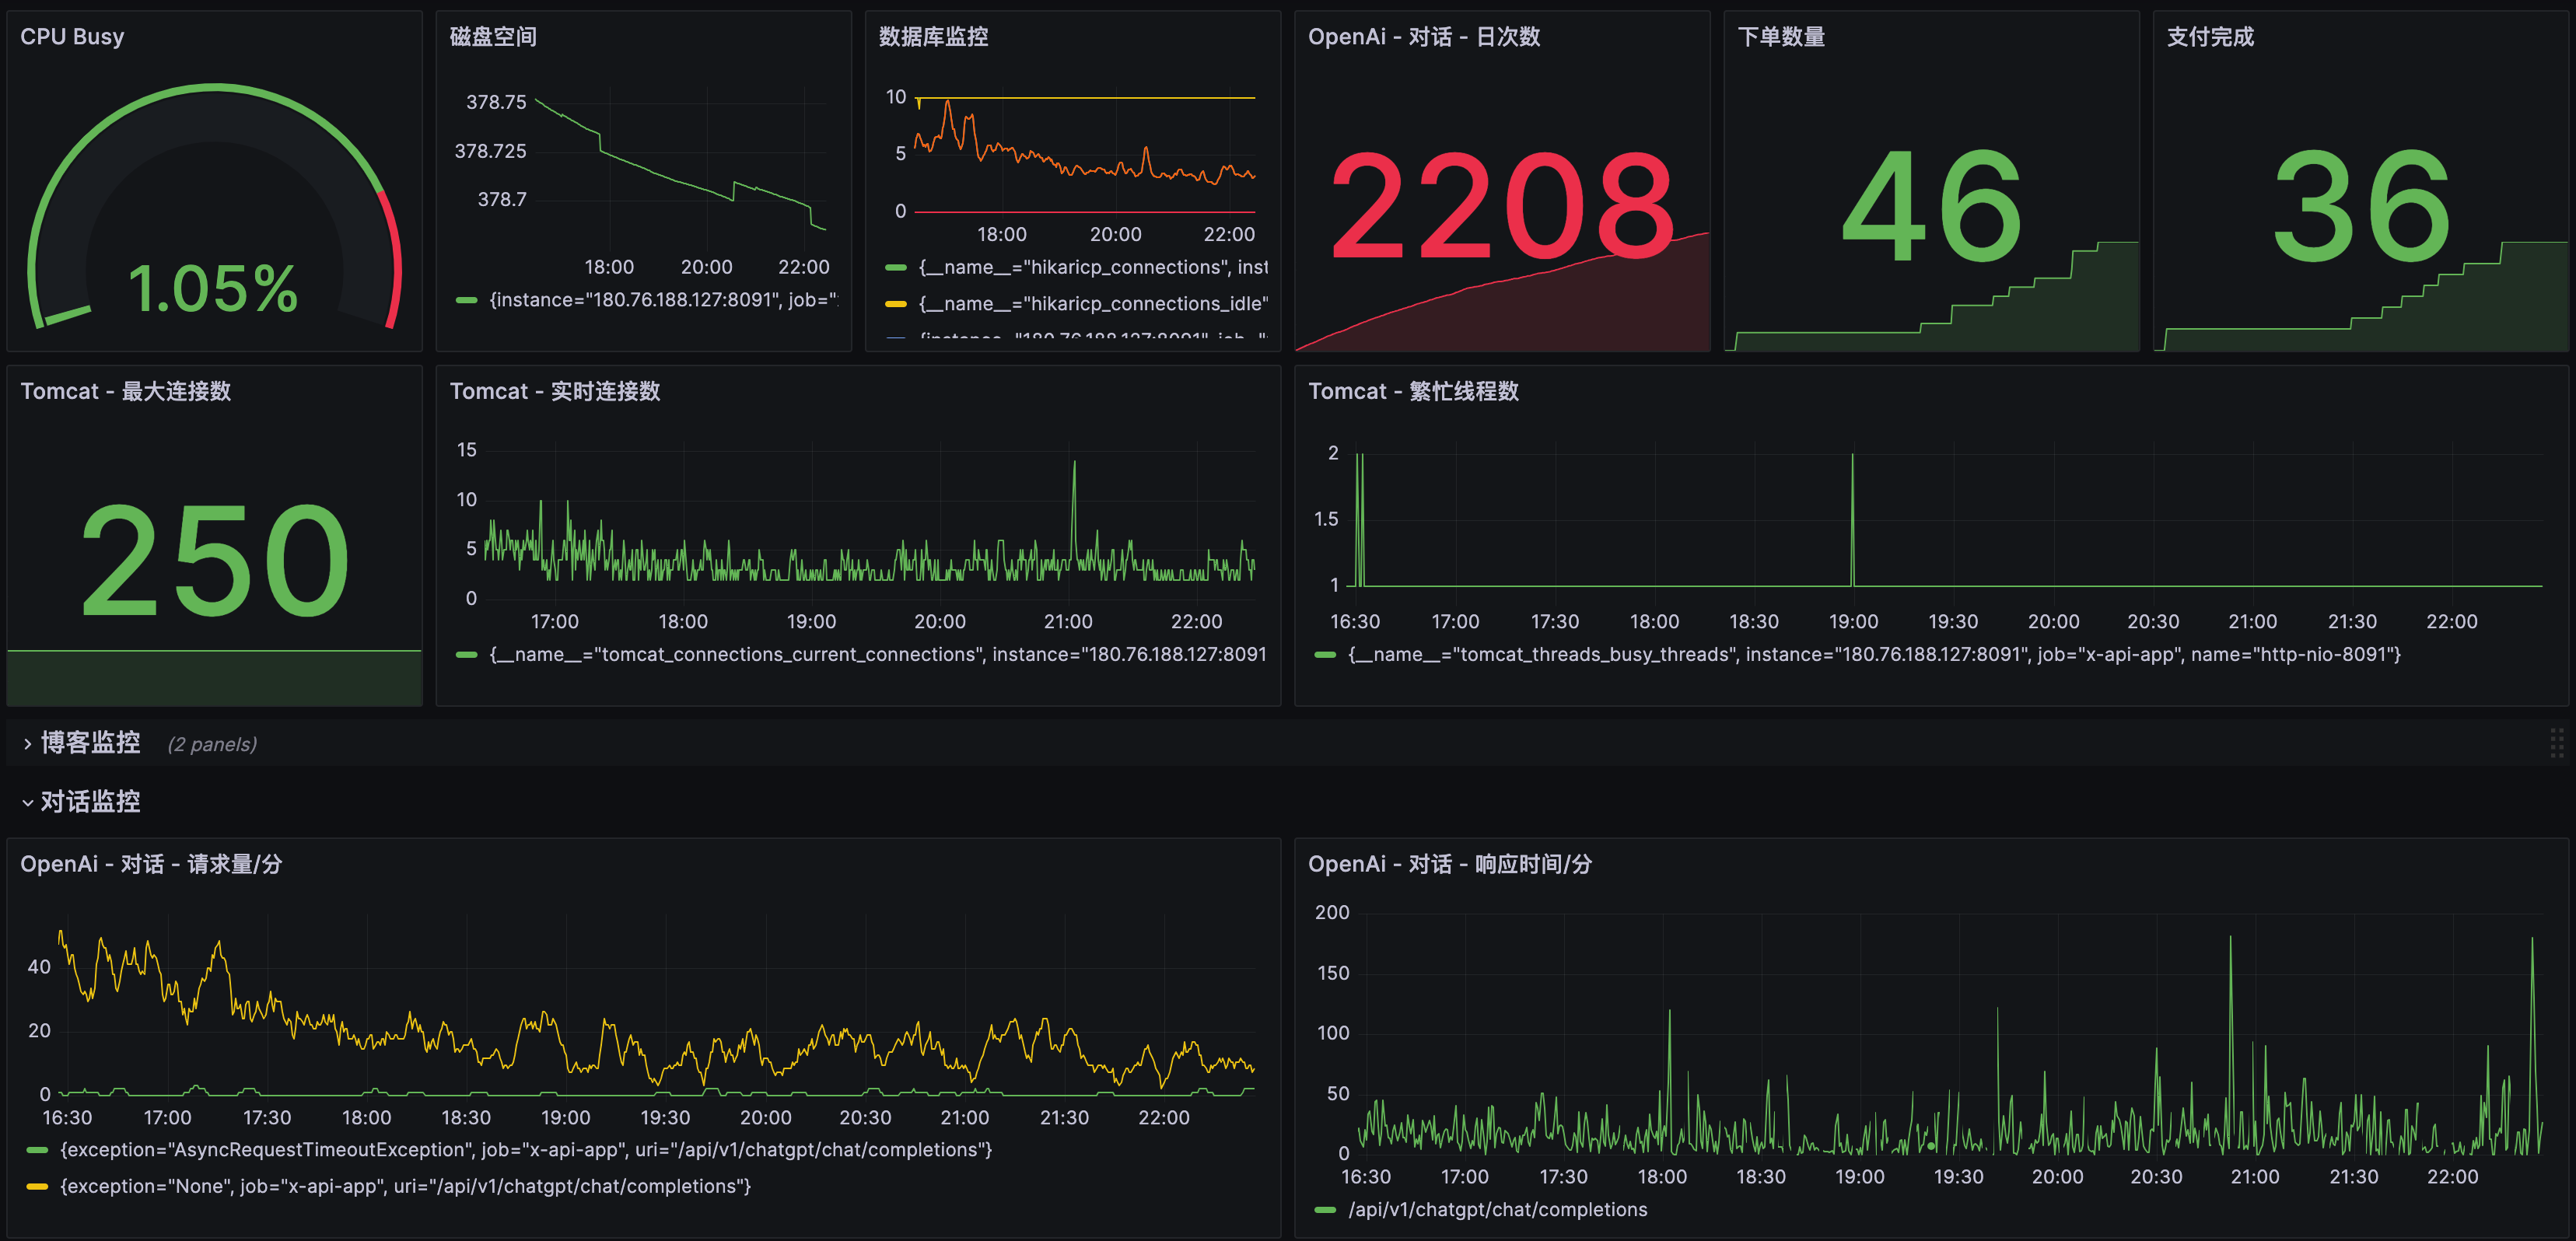The image size is (2576, 1241).
Task: Collapse the 对话监控 row chevron
Action: (27, 802)
